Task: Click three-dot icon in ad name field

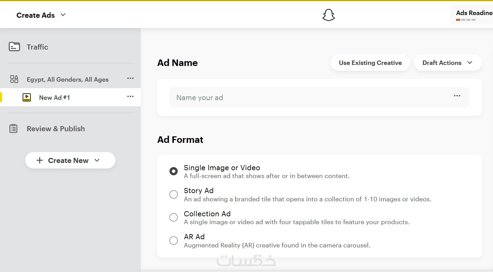Action: click(x=457, y=96)
